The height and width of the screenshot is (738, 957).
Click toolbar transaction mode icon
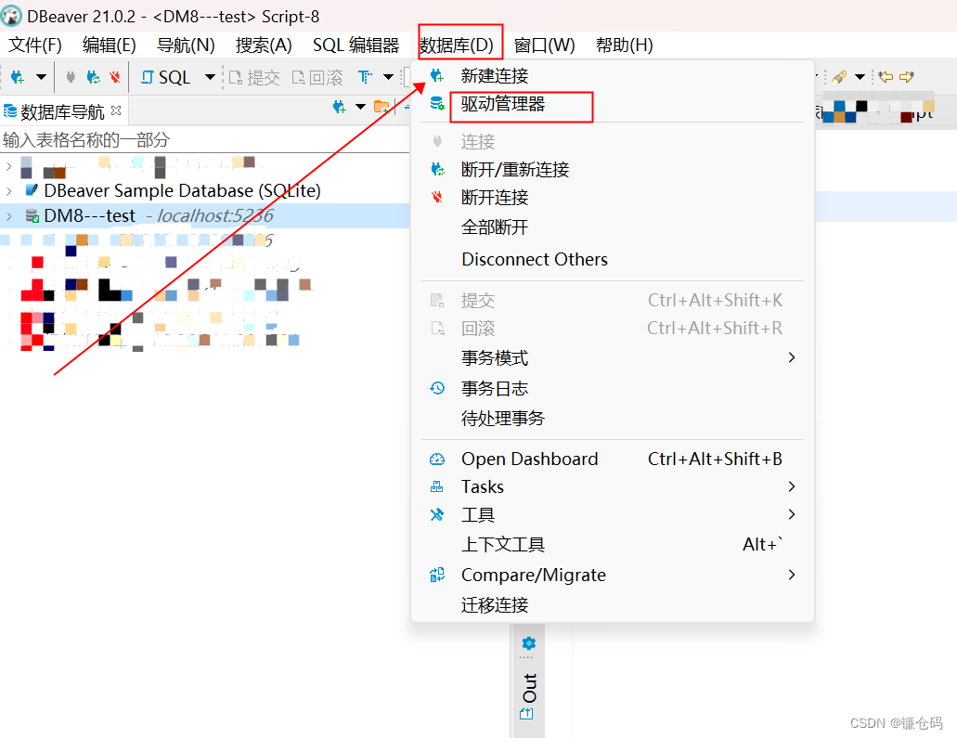coord(365,77)
